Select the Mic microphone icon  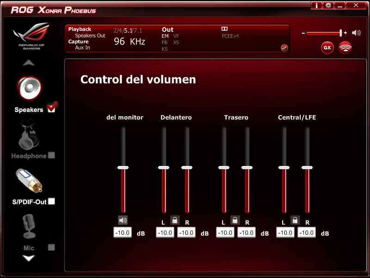coord(29,226)
